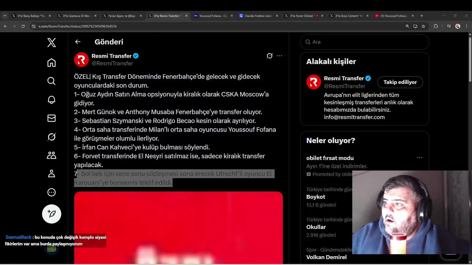472x265 pixels.
Task: Open the Chrome profile avatar
Action: pos(458,26)
